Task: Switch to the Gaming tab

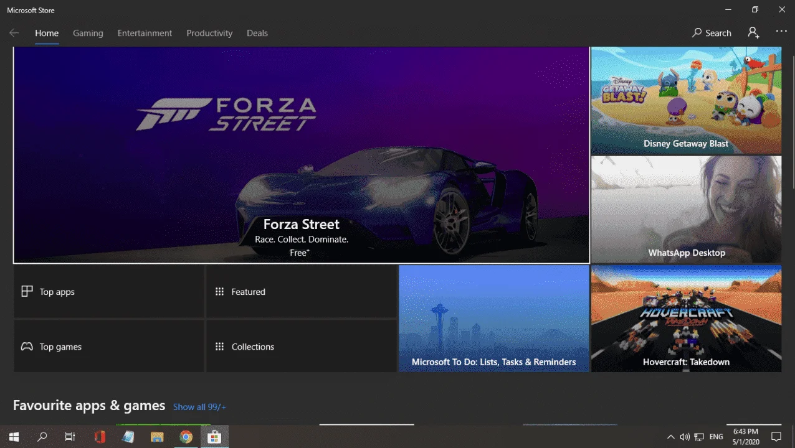Action: pyautogui.click(x=88, y=33)
